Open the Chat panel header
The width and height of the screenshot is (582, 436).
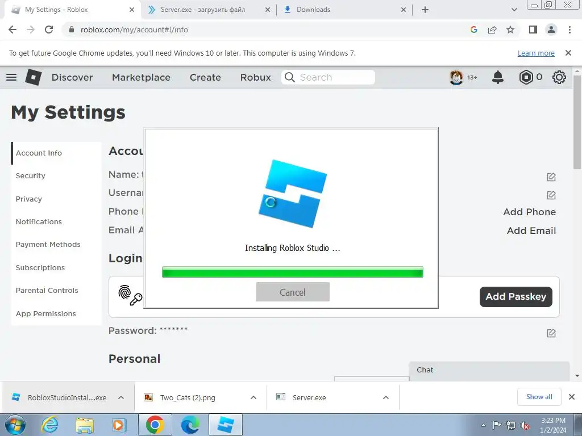point(489,370)
